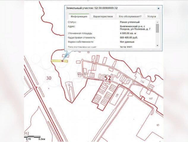Switch to the Услуги tab
188x142 pixels.
[151, 17]
